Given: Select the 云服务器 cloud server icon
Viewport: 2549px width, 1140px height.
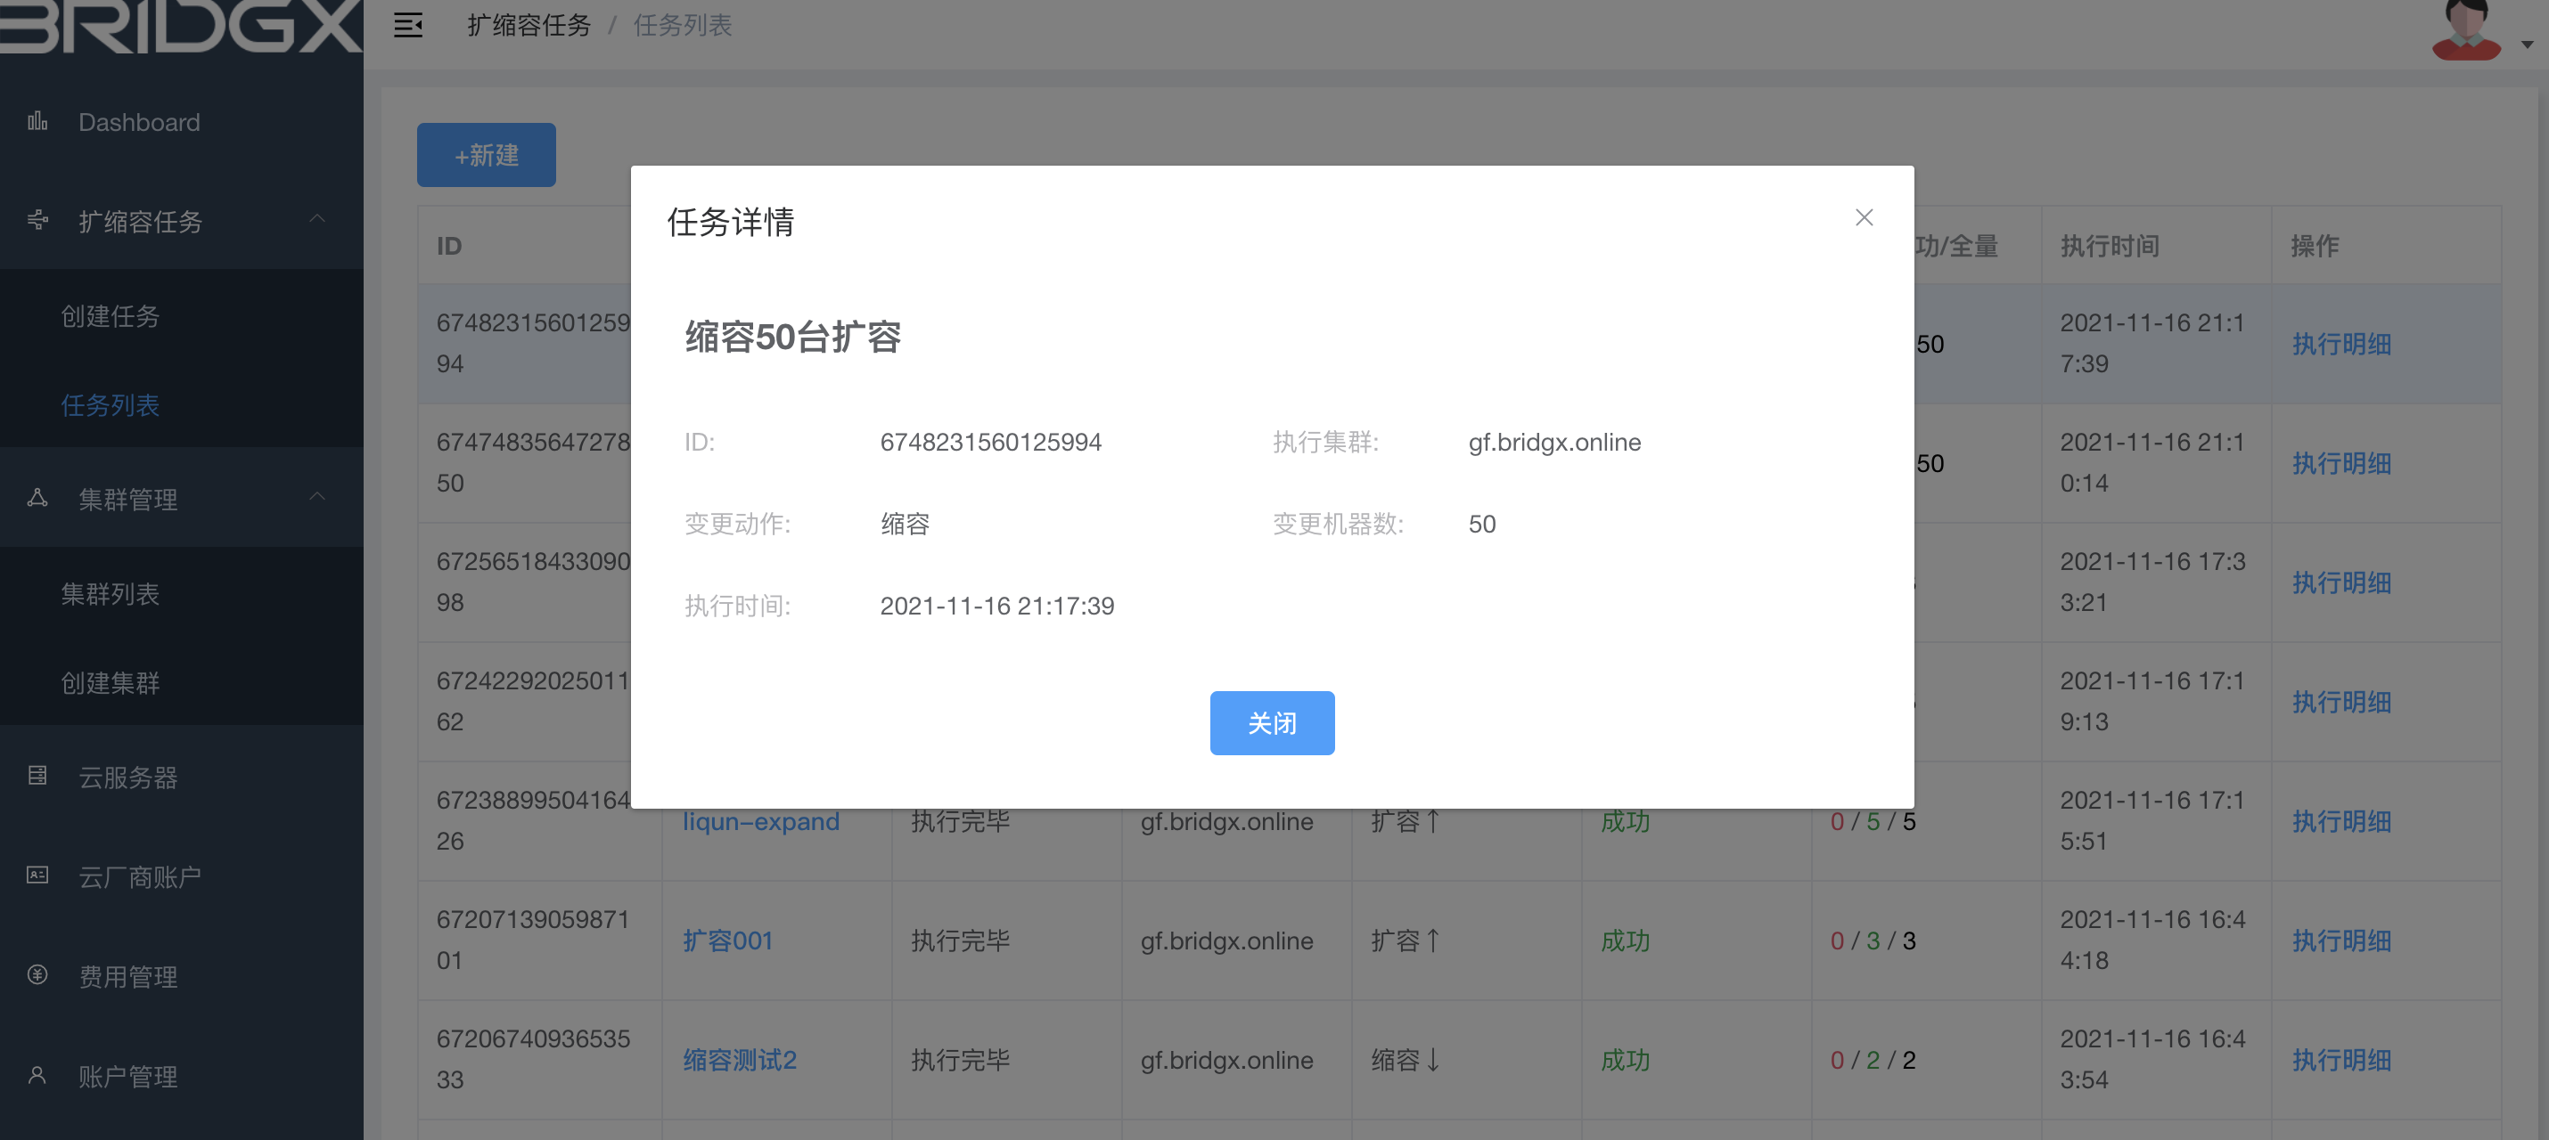Looking at the screenshot, I should point(37,778).
